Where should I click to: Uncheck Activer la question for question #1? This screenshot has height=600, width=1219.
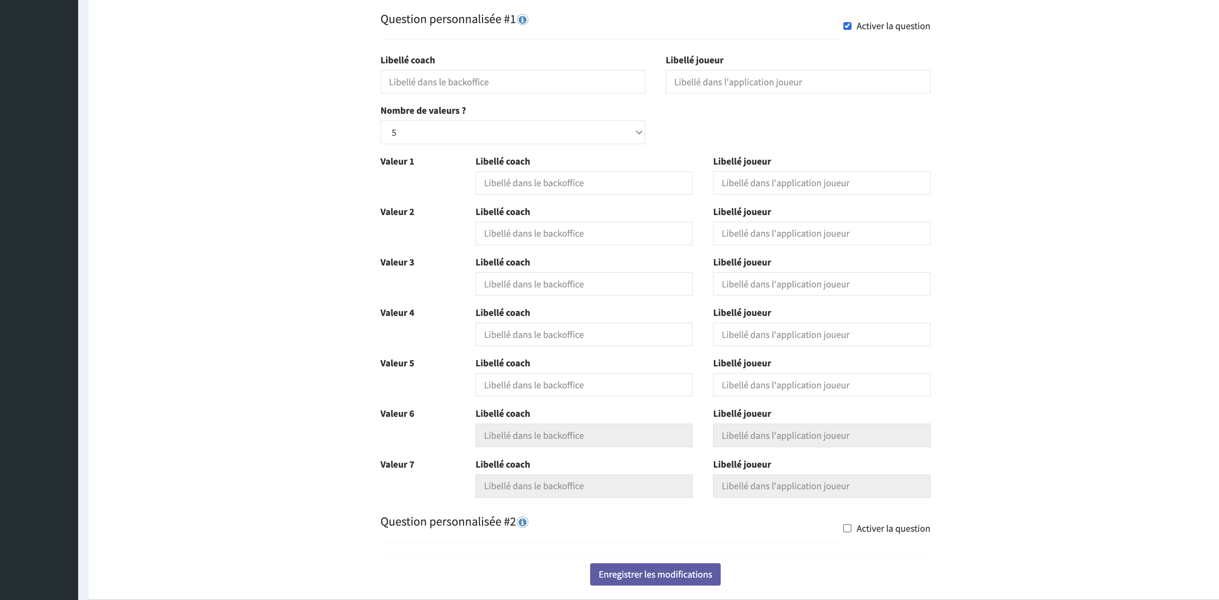847,26
